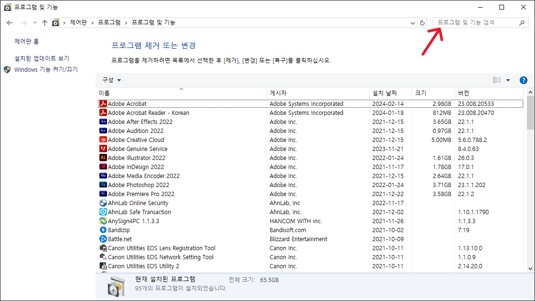The height and width of the screenshot is (301, 535).
Task: Click the scrollbar up arrow
Action: point(530,92)
